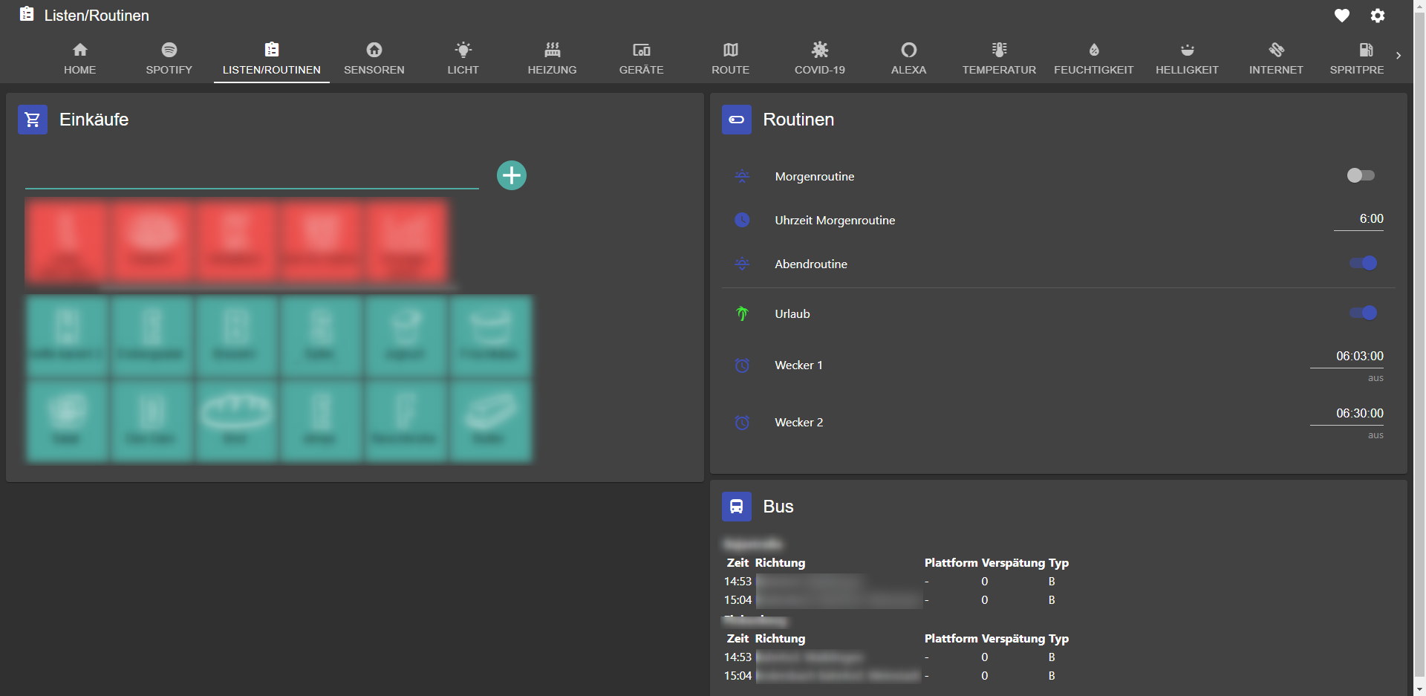Open the TEMPERATUR tab
The image size is (1426, 696).
point(999,59)
